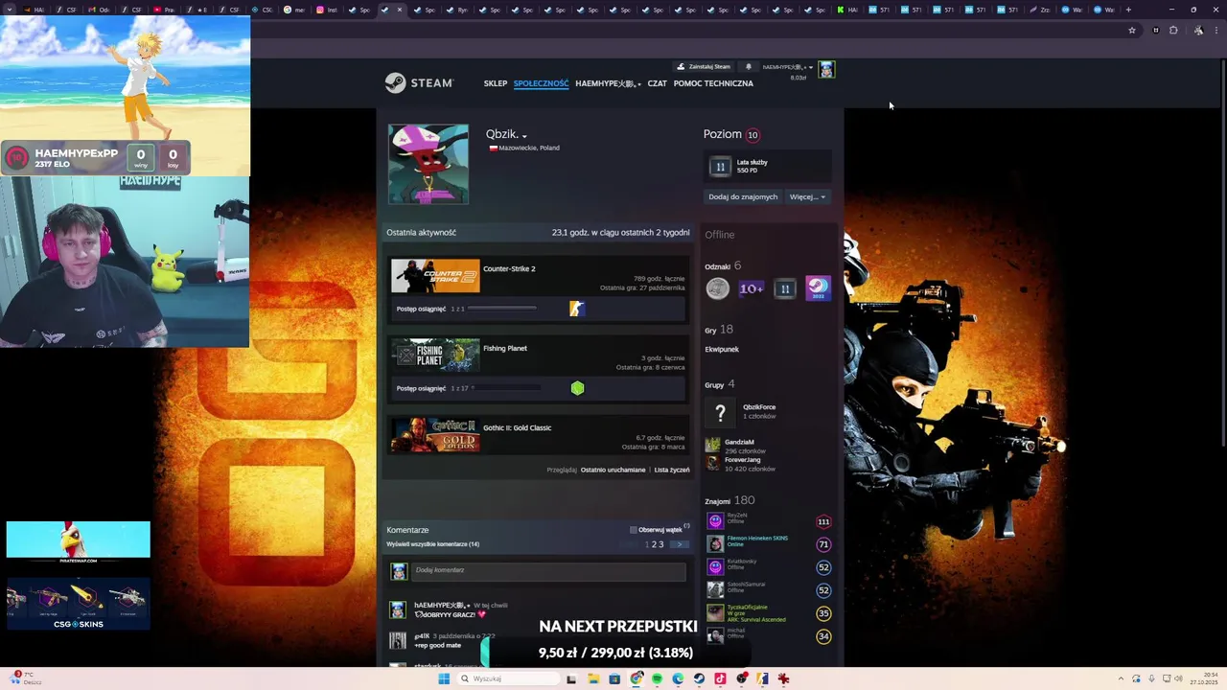Open the Grupy groups link
The height and width of the screenshot is (690, 1227).
[x=714, y=384]
